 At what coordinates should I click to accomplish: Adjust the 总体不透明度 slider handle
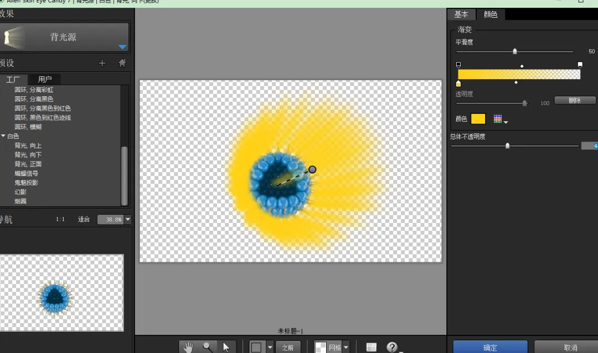[x=508, y=146]
